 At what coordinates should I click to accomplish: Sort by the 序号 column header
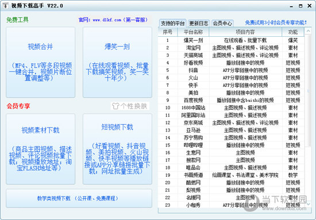168,32
